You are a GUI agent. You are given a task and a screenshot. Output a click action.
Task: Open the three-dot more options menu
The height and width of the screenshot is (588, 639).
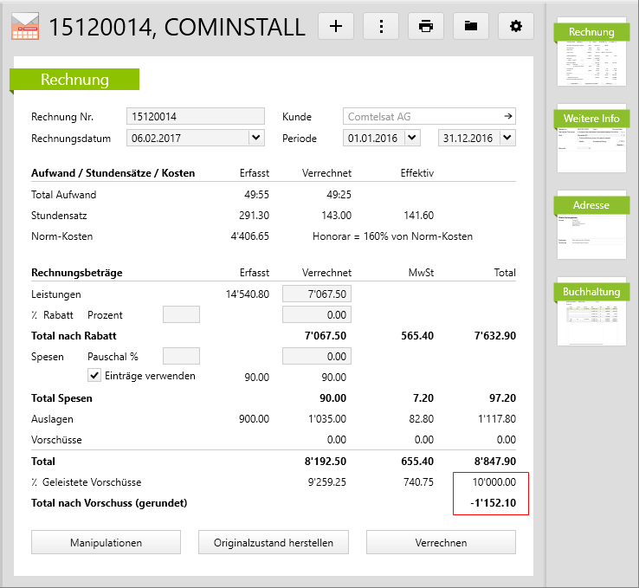pos(381,26)
